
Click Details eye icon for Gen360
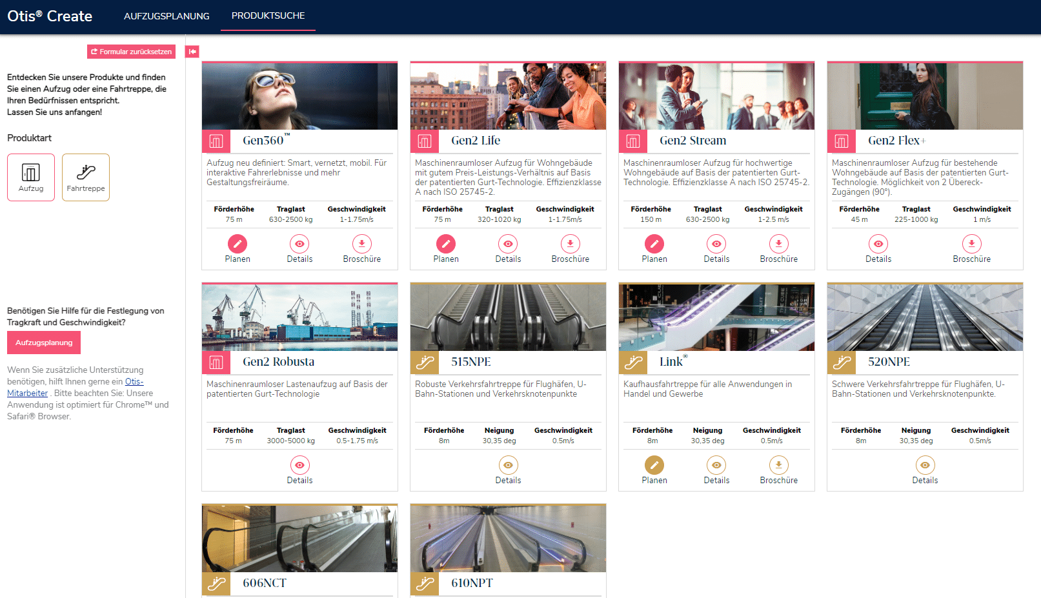point(299,244)
